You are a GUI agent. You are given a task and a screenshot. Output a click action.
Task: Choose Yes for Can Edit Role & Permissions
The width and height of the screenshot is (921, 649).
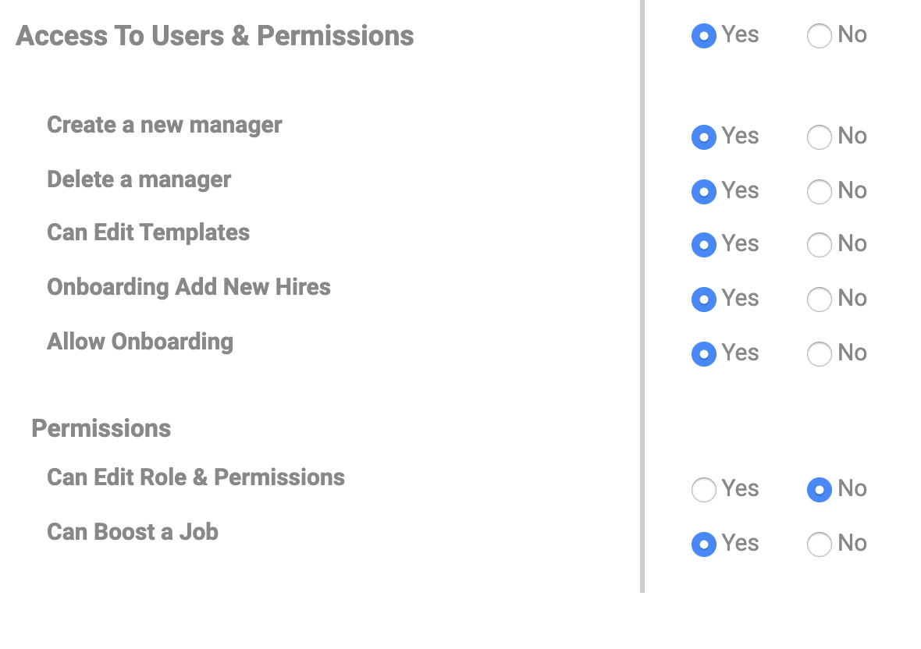[704, 490]
